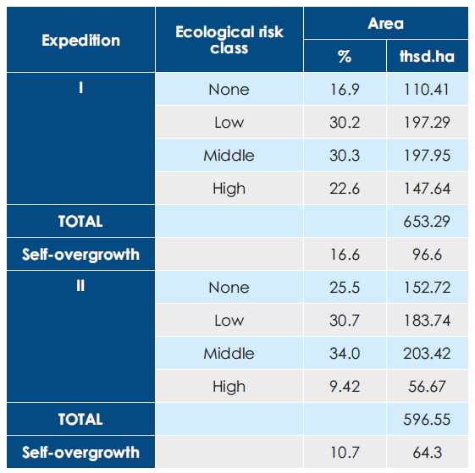
Task: Click the 34.0 percent cell
Action: coord(345,354)
